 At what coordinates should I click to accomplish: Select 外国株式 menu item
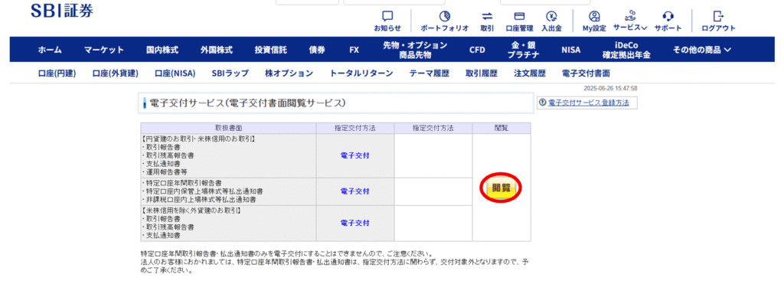point(217,50)
